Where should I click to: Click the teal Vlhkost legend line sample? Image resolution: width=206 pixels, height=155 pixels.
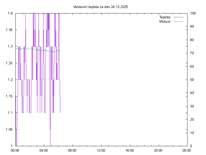pos(178,21)
